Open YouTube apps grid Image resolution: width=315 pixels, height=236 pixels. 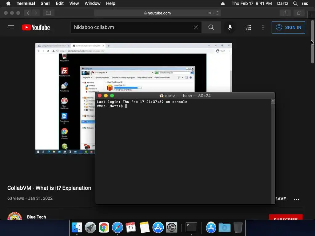pos(248,27)
